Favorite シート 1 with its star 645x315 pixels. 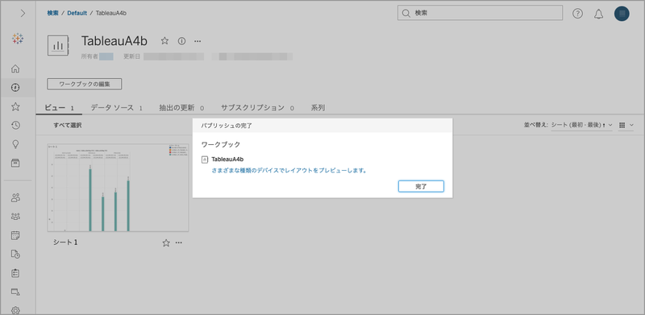[166, 243]
